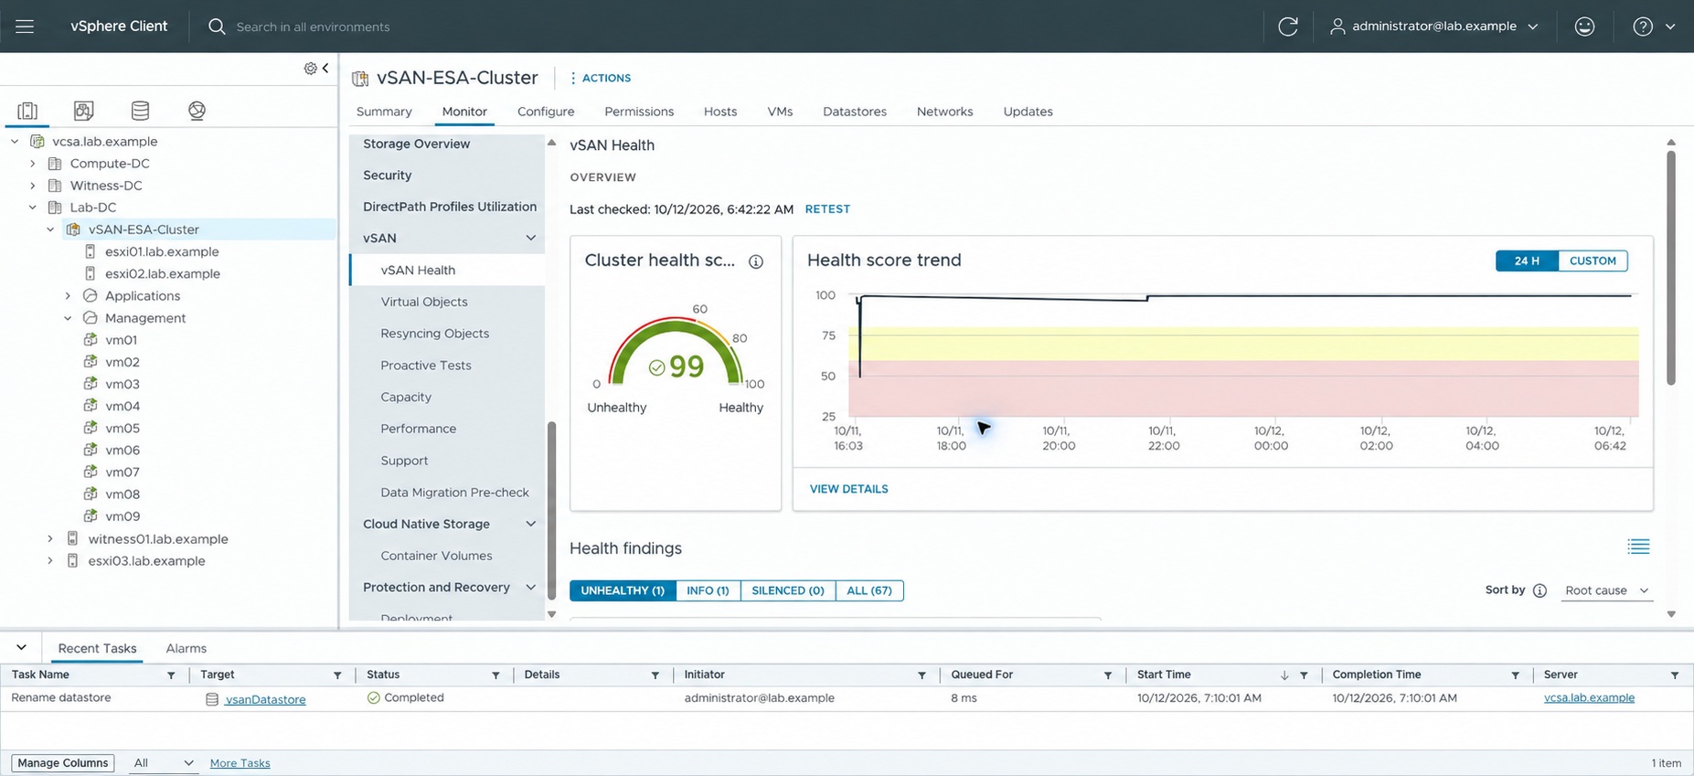Filter the Status column
Viewport: 1694px width, 776px height.
point(495,675)
